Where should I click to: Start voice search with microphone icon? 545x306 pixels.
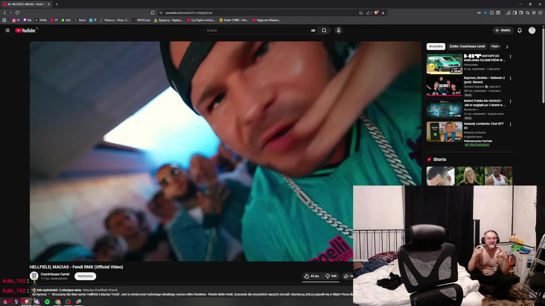pos(338,31)
